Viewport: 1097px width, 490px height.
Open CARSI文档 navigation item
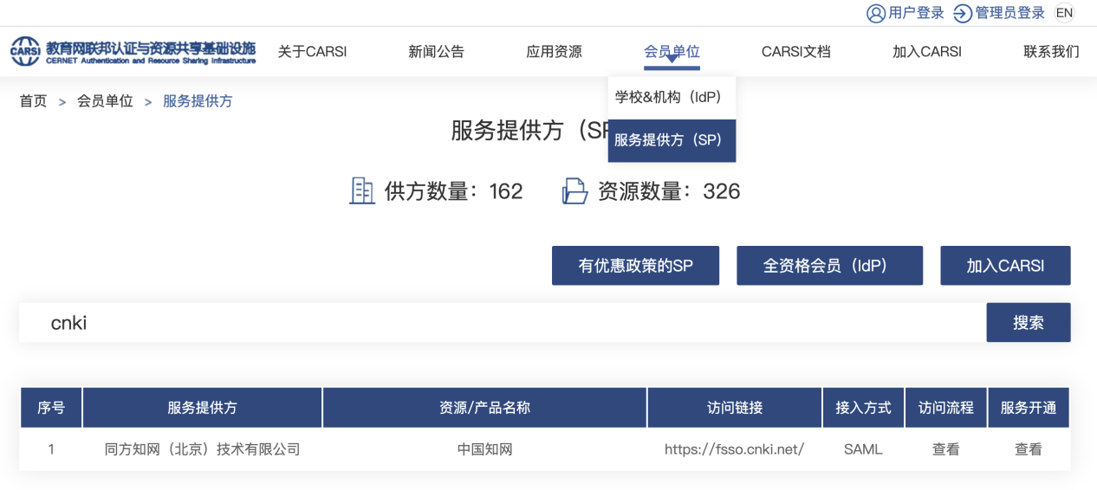795,51
